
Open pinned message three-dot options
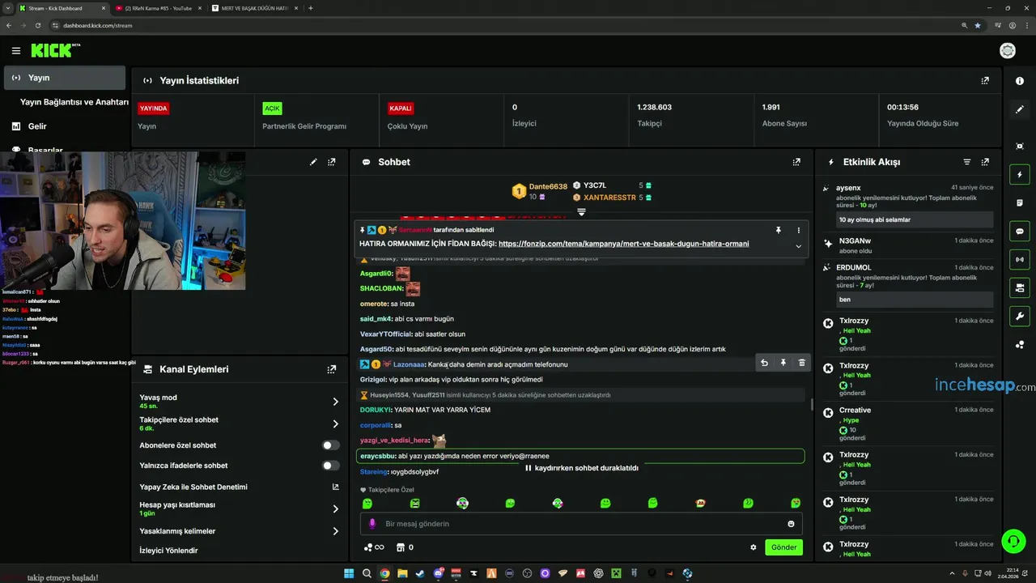click(x=798, y=230)
